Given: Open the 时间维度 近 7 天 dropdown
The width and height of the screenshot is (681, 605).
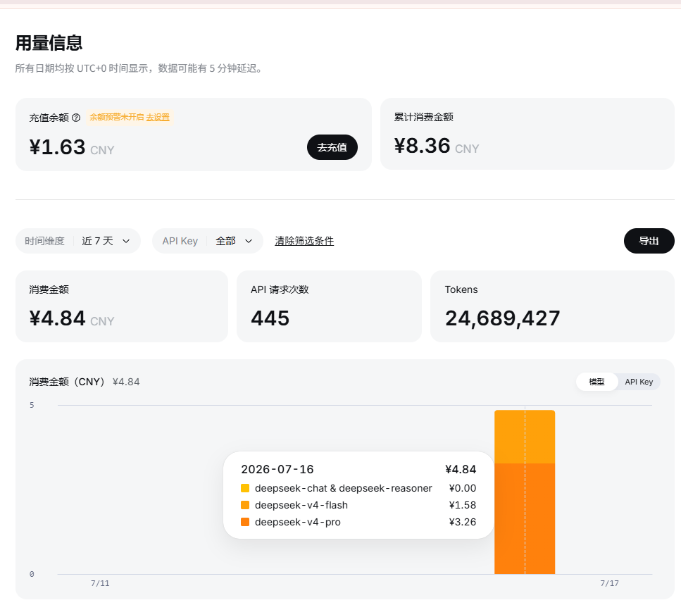Looking at the screenshot, I should pos(78,241).
